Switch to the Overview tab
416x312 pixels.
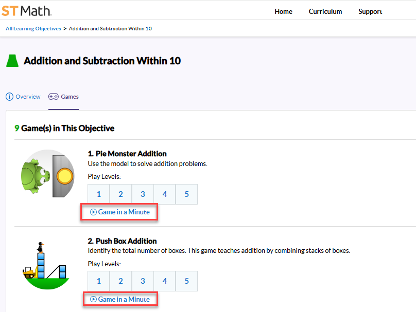coord(27,97)
